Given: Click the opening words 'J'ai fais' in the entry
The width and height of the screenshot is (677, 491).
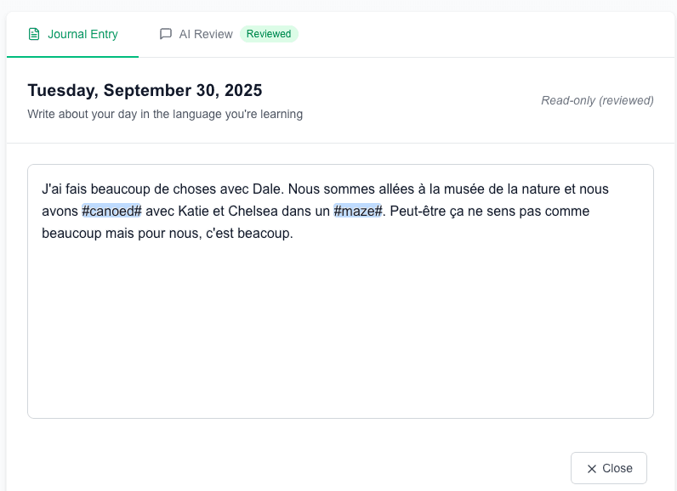Looking at the screenshot, I should coord(65,189).
